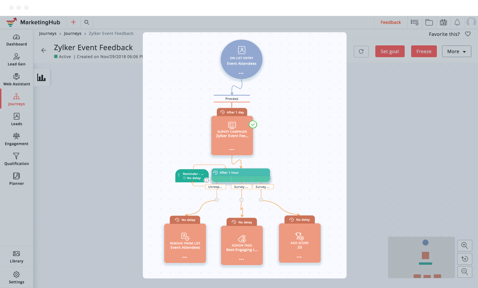Image resolution: width=478 pixels, height=288 pixels.
Task: Click the journey minimap overview
Action: [x=421, y=257]
